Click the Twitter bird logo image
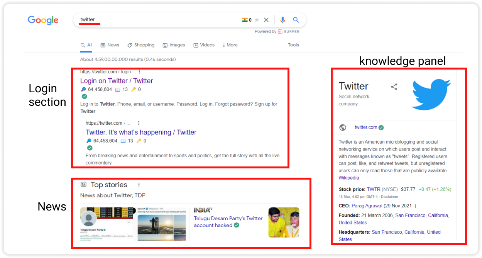Image resolution: width=482 pixels, height=258 pixels. pos(431,94)
